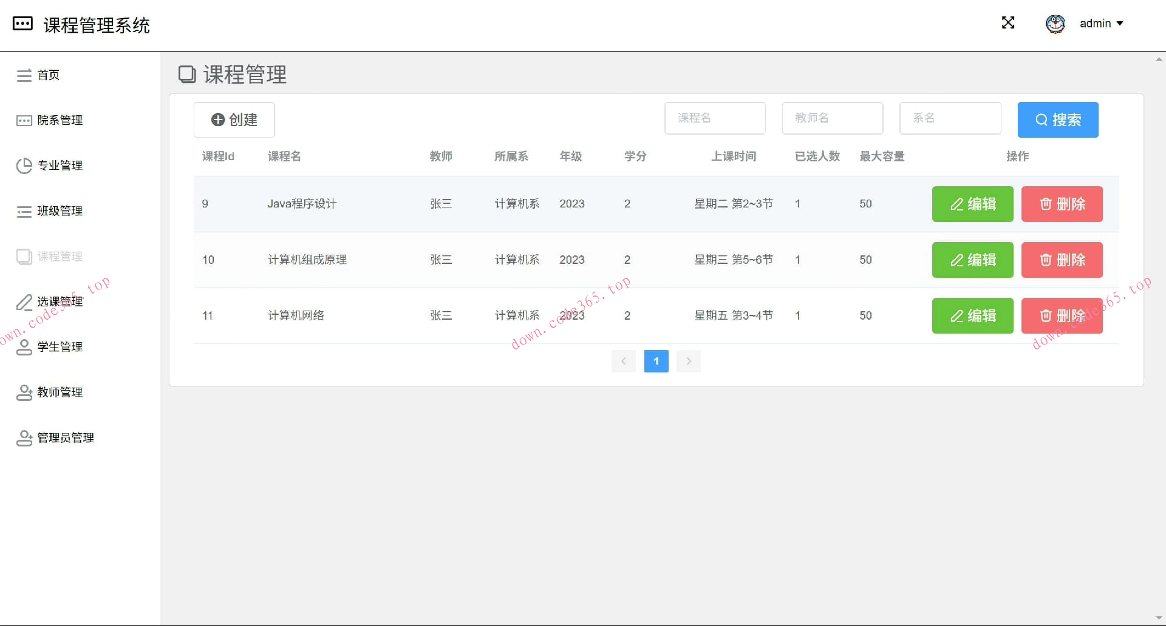The image size is (1166, 626).
Task: Edit the Java程序设计 course
Action: point(972,204)
